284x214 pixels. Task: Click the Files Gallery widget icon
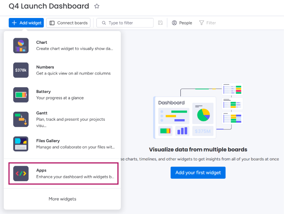21,144
